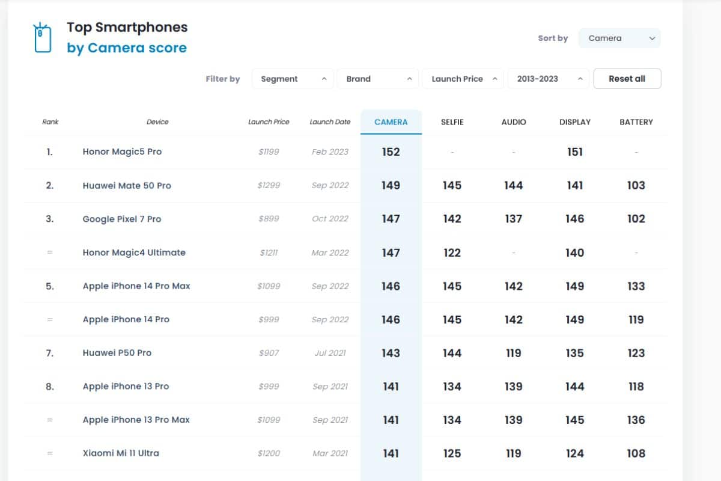
Task: Click the audio score 137 for Google Pixel 7 Pro
Action: click(514, 219)
